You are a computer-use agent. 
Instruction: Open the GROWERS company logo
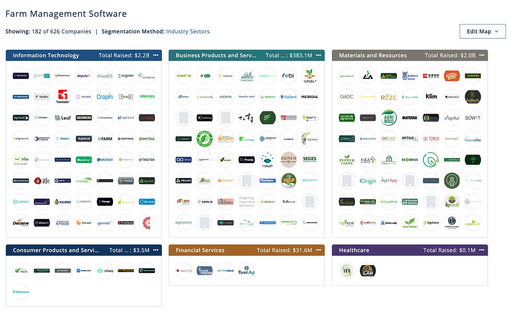[x=84, y=118]
